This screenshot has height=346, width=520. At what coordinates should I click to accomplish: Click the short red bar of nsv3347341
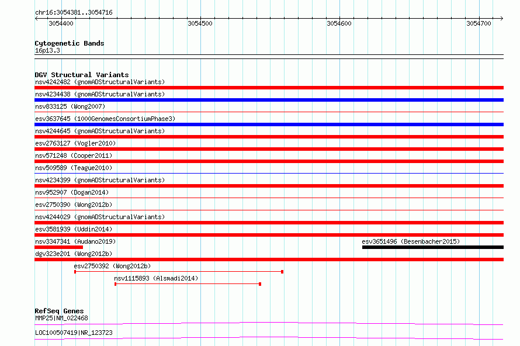(x=58, y=247)
